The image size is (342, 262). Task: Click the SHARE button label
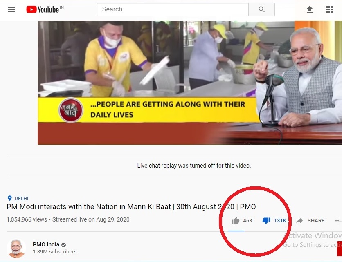(316, 221)
